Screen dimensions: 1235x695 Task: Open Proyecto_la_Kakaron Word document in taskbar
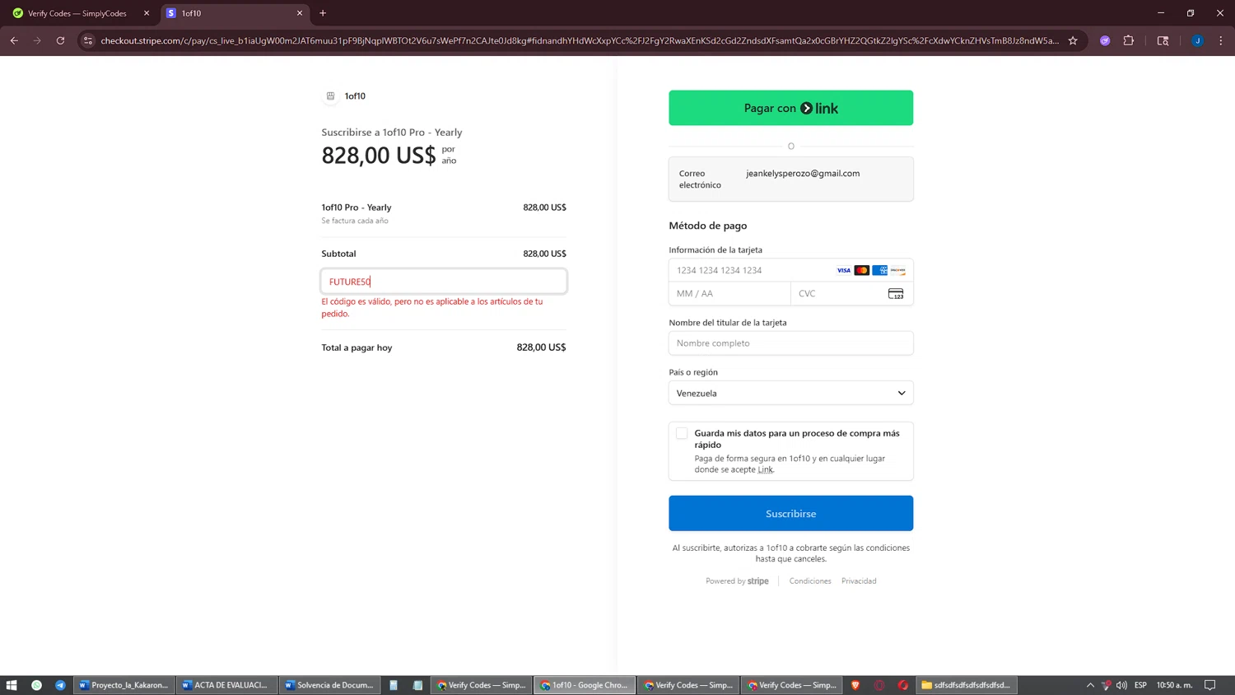(x=124, y=685)
